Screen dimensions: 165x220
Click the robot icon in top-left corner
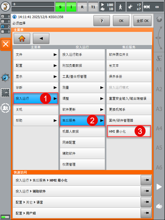(6, 7)
